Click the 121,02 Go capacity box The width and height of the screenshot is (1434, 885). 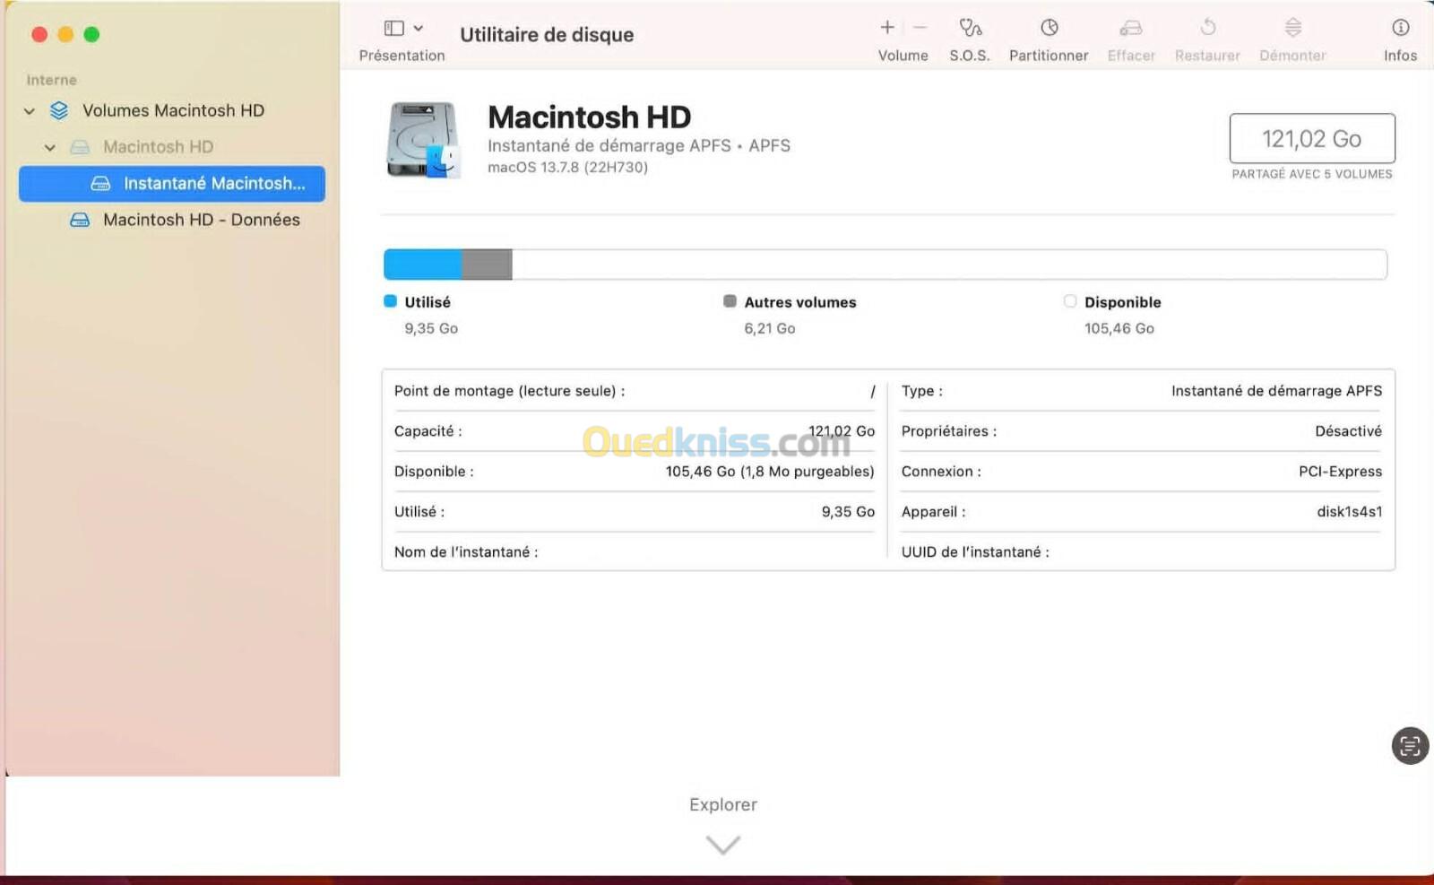pyautogui.click(x=1311, y=138)
